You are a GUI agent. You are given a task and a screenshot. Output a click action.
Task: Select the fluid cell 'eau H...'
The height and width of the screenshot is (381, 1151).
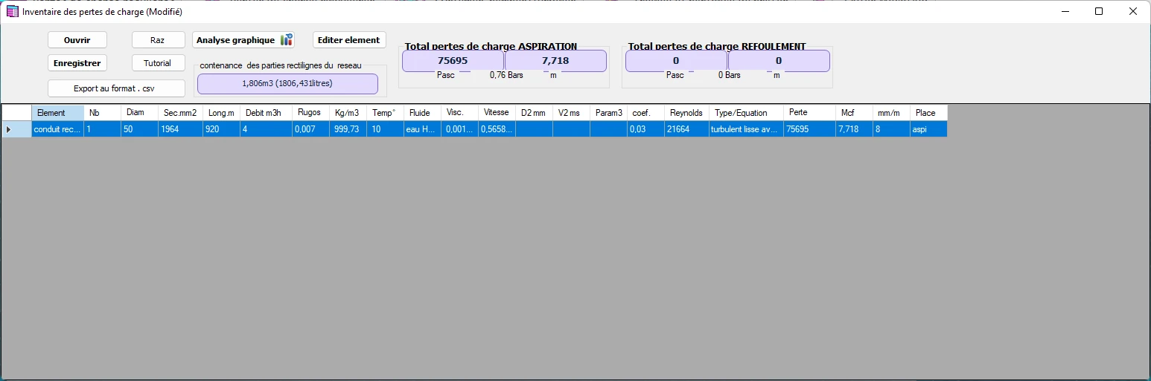pyautogui.click(x=422, y=129)
